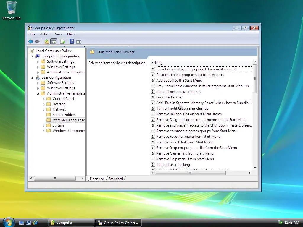The image size is (303, 227).
Task: Click the folder icon next to Shared Folders
Action: [x=49, y=114]
